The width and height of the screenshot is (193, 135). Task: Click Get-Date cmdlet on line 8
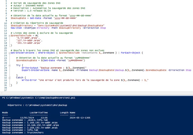point(35,18)
